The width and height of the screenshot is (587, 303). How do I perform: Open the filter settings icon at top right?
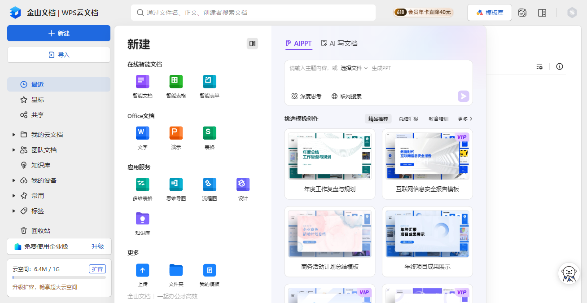coord(539,66)
